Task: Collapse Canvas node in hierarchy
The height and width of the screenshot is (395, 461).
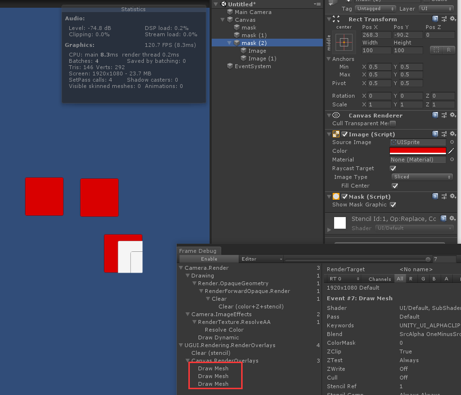Action: click(x=223, y=20)
